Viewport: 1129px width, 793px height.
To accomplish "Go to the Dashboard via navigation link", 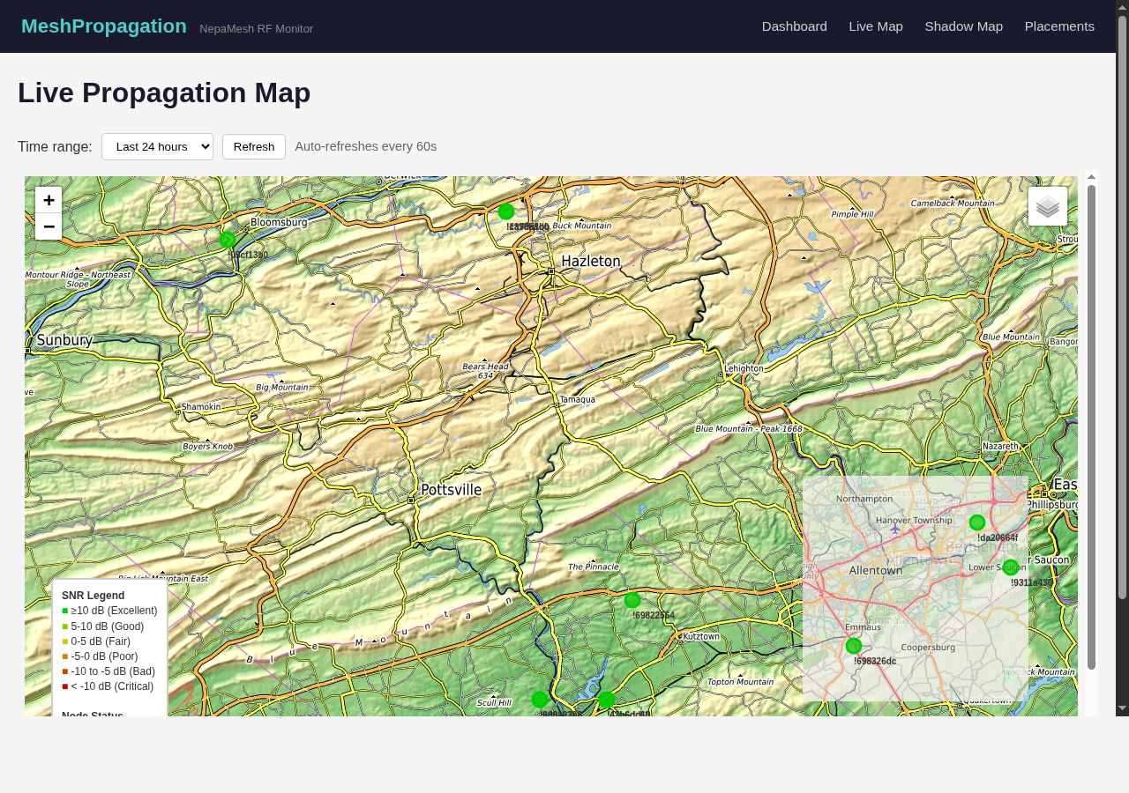I will (794, 26).
